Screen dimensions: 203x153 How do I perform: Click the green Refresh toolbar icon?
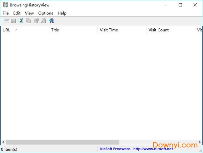click(21, 21)
